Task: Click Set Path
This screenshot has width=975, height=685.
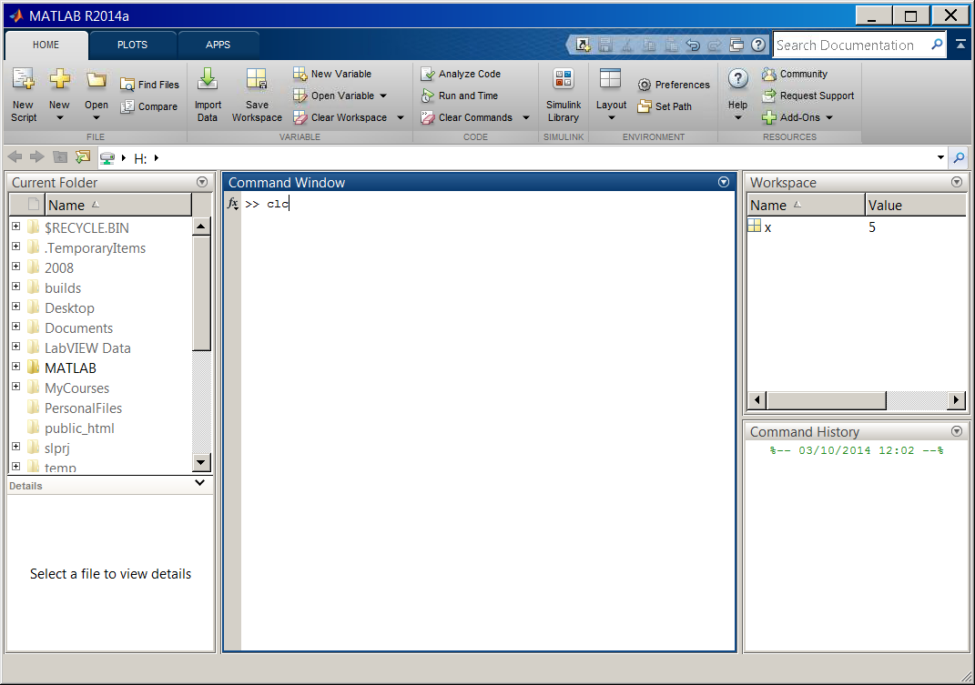Action: [x=665, y=106]
